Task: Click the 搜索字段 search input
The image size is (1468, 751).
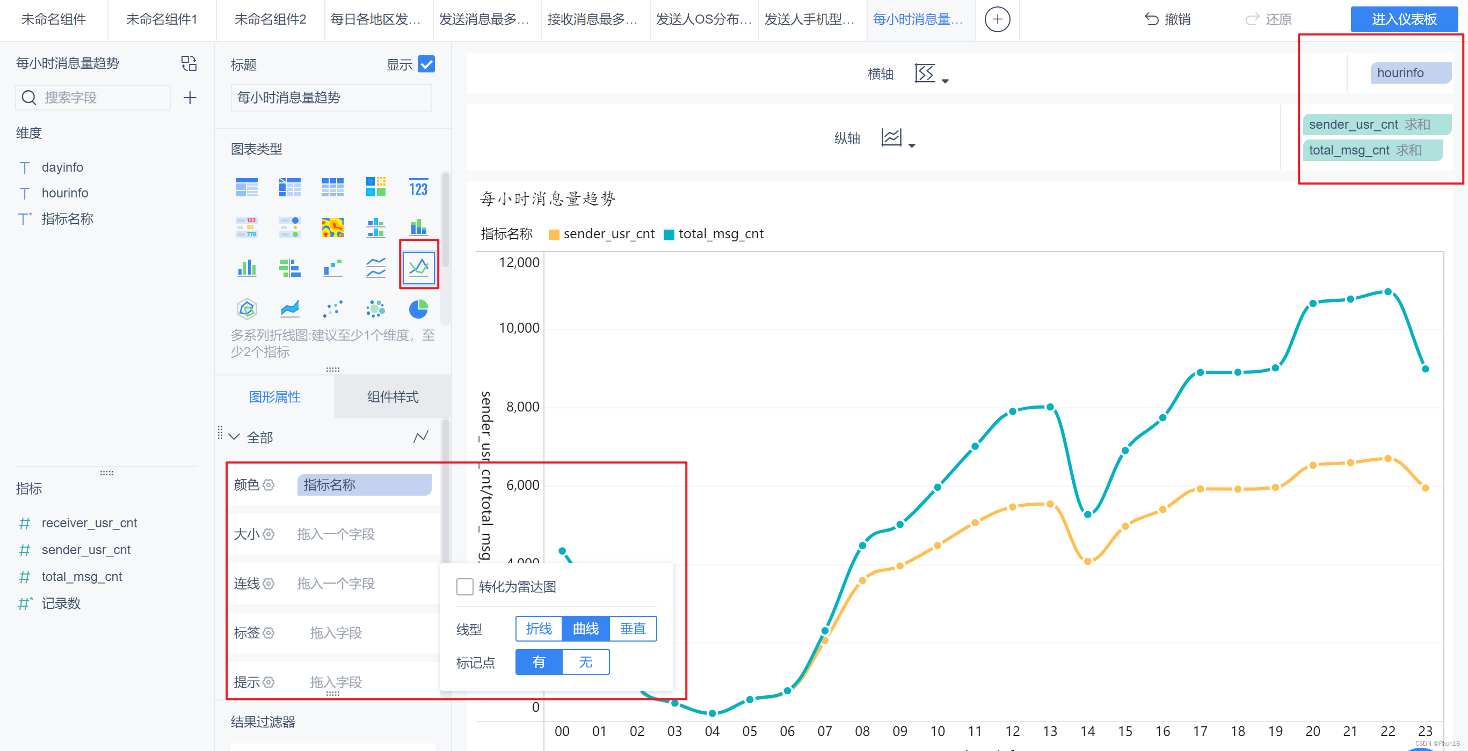Action: [93, 98]
